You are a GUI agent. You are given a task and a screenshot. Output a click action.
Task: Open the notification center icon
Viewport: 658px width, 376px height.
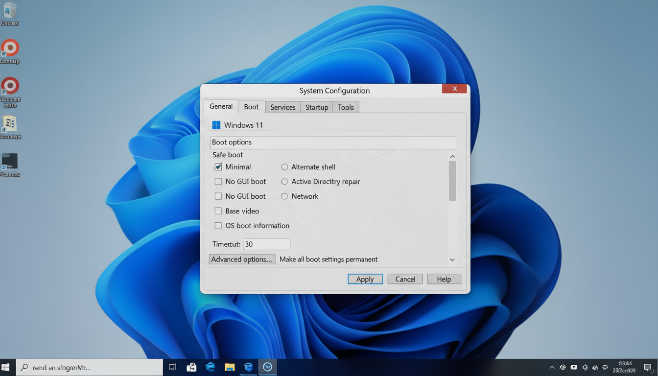647,367
